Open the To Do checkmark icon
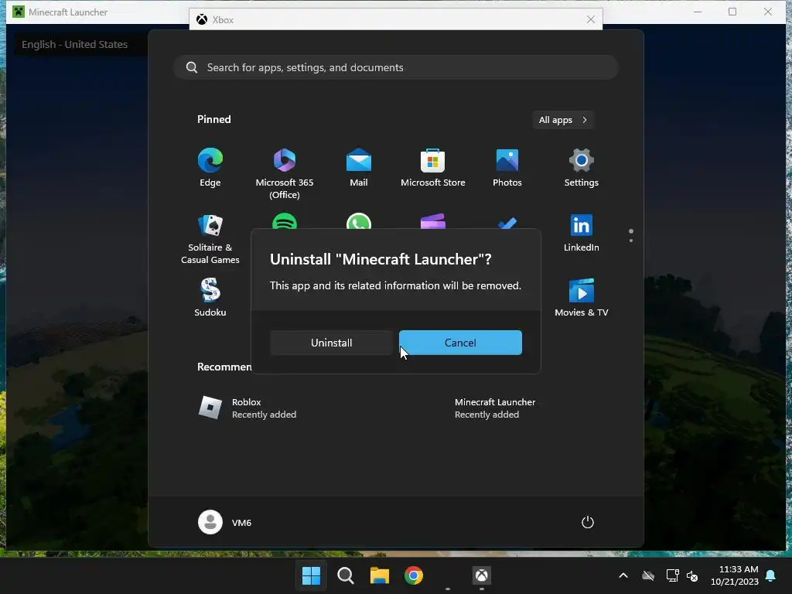 click(507, 222)
